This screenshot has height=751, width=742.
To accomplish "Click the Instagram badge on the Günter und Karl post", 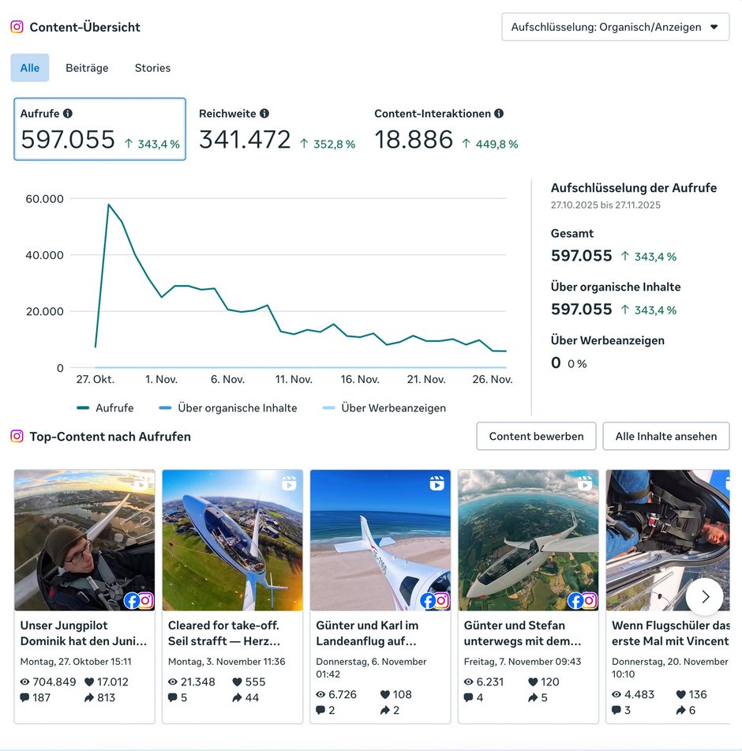I will pyautogui.click(x=441, y=600).
